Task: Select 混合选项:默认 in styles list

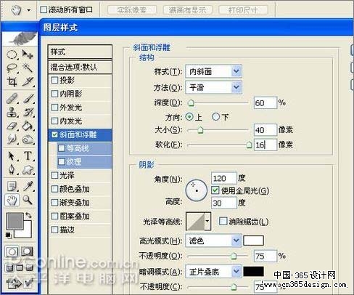Action: click(x=80, y=67)
